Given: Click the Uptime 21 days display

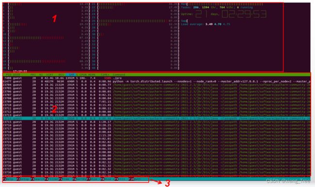Looking at the screenshot, I should 224,14.
